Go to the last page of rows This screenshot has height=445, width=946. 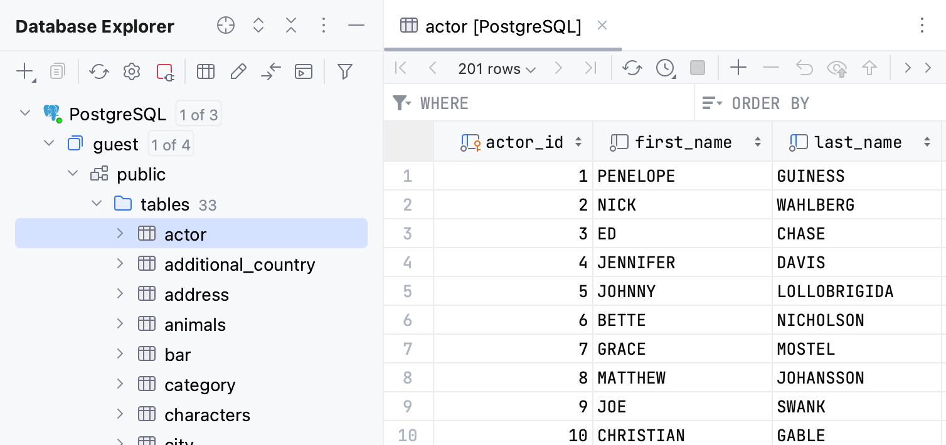590,68
